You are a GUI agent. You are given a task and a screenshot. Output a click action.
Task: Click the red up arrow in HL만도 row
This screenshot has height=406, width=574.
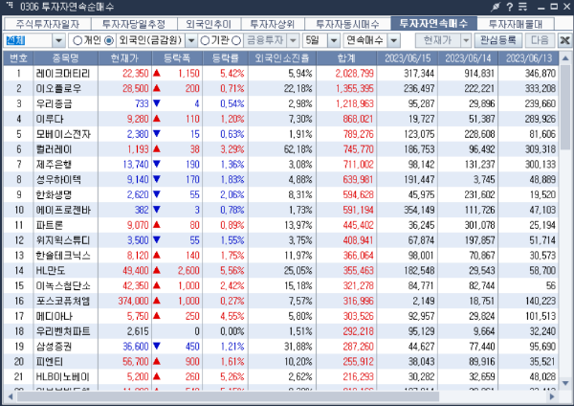tap(157, 270)
